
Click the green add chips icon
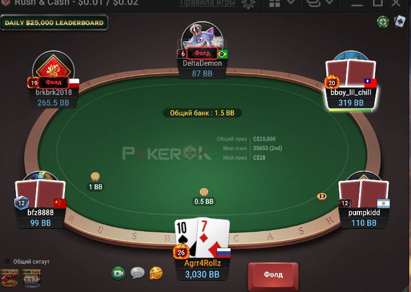(x=383, y=22)
